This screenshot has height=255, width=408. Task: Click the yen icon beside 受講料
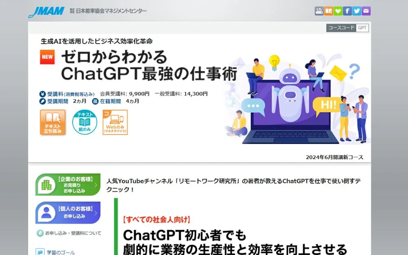click(x=42, y=94)
